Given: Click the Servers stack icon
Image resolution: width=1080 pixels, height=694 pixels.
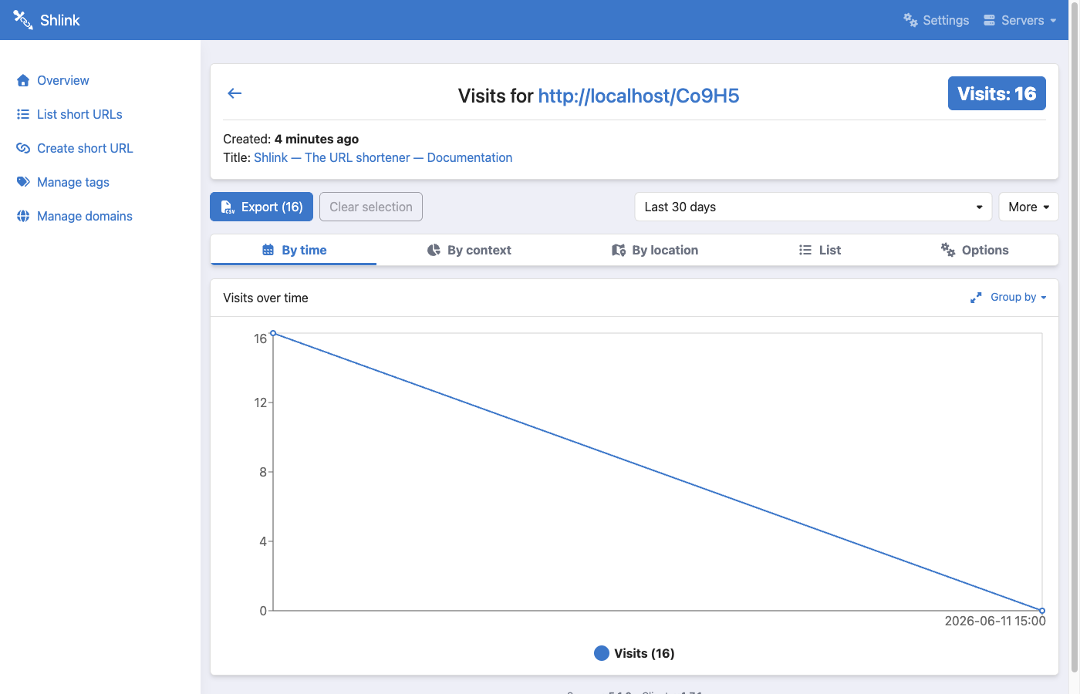Looking at the screenshot, I should (x=990, y=20).
